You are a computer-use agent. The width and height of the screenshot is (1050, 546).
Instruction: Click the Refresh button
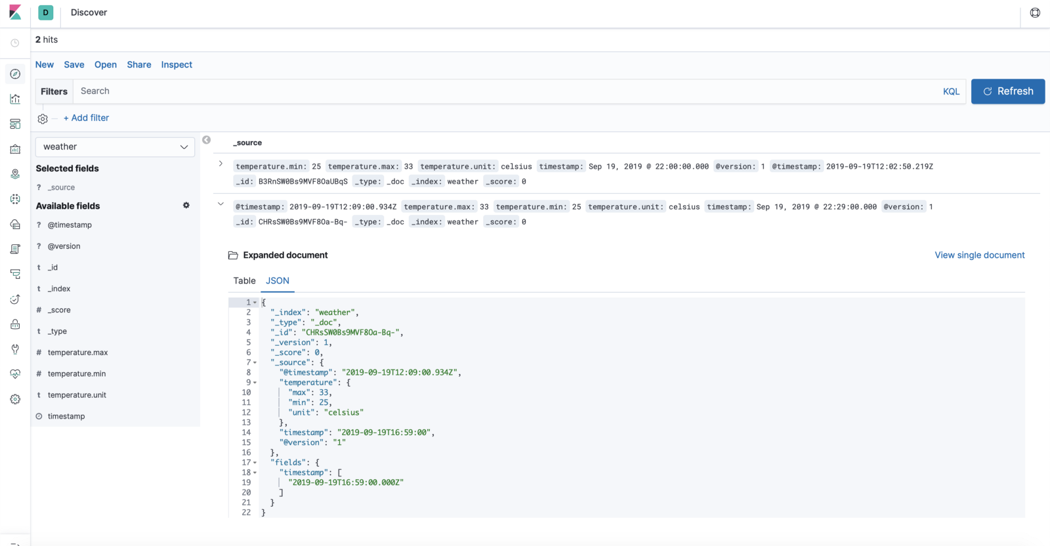pos(1007,91)
